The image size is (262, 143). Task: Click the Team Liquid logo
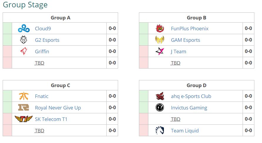coord(160,131)
